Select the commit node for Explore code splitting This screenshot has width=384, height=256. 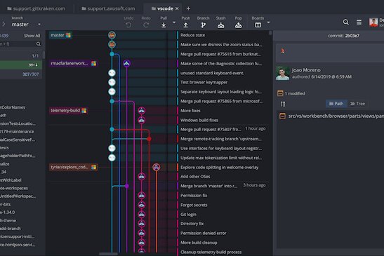coord(157,167)
